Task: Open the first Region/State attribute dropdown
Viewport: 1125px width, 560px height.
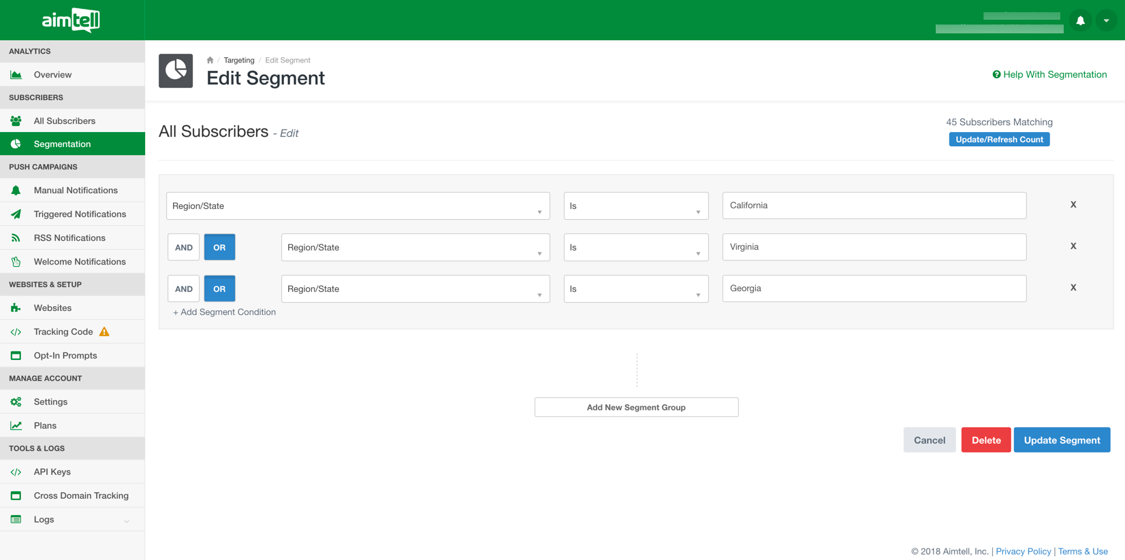Action: pos(358,206)
